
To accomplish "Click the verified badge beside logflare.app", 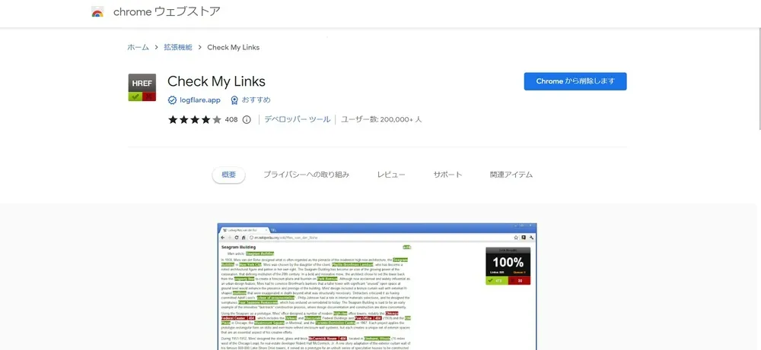I will click(x=172, y=100).
